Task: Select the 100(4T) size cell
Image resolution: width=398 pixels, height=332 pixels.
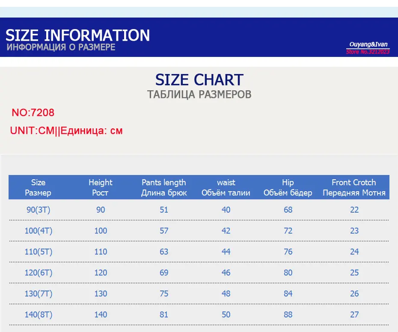Action: tap(39, 231)
